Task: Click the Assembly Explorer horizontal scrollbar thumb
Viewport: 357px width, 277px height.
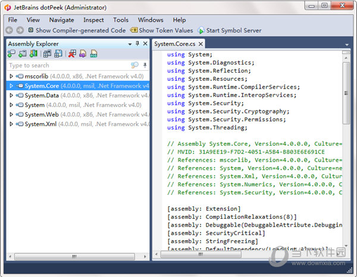Action: pos(74,257)
